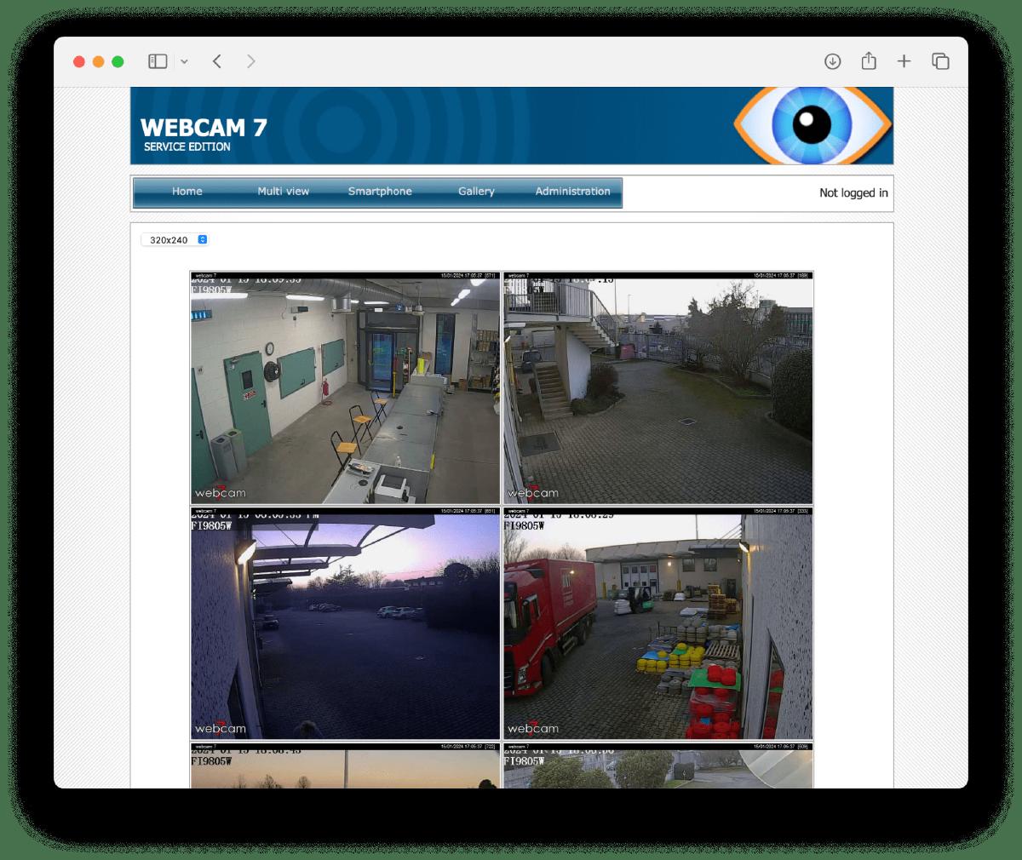Go back to previous page

click(x=217, y=61)
